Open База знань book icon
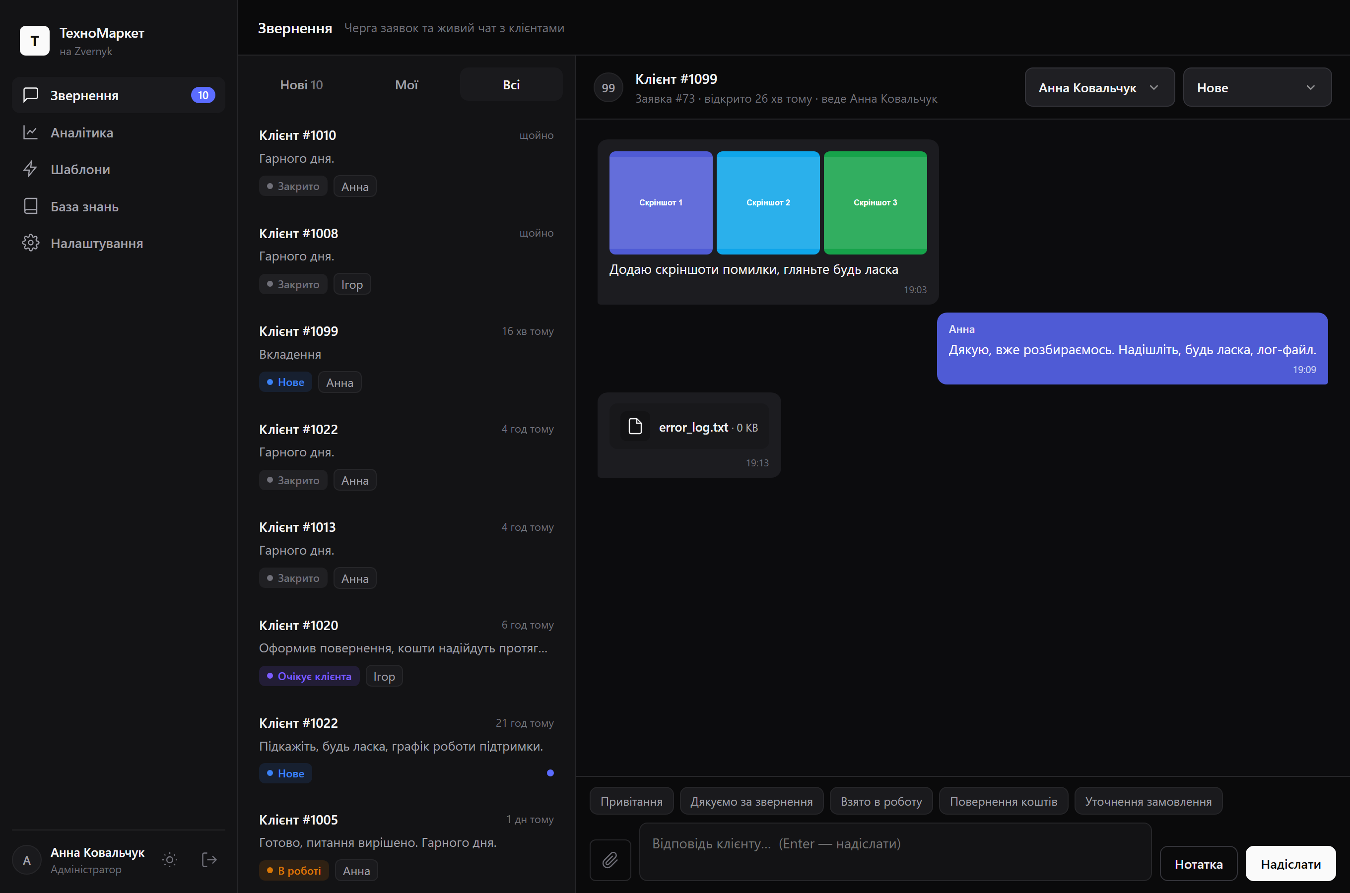 (x=30, y=206)
